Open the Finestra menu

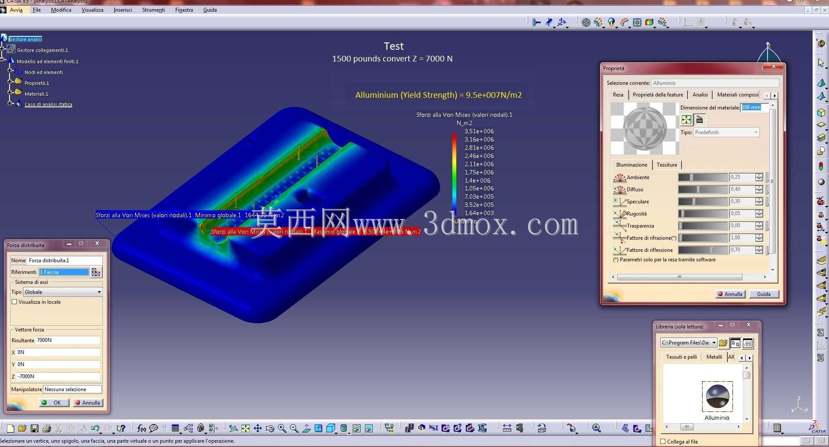184,10
